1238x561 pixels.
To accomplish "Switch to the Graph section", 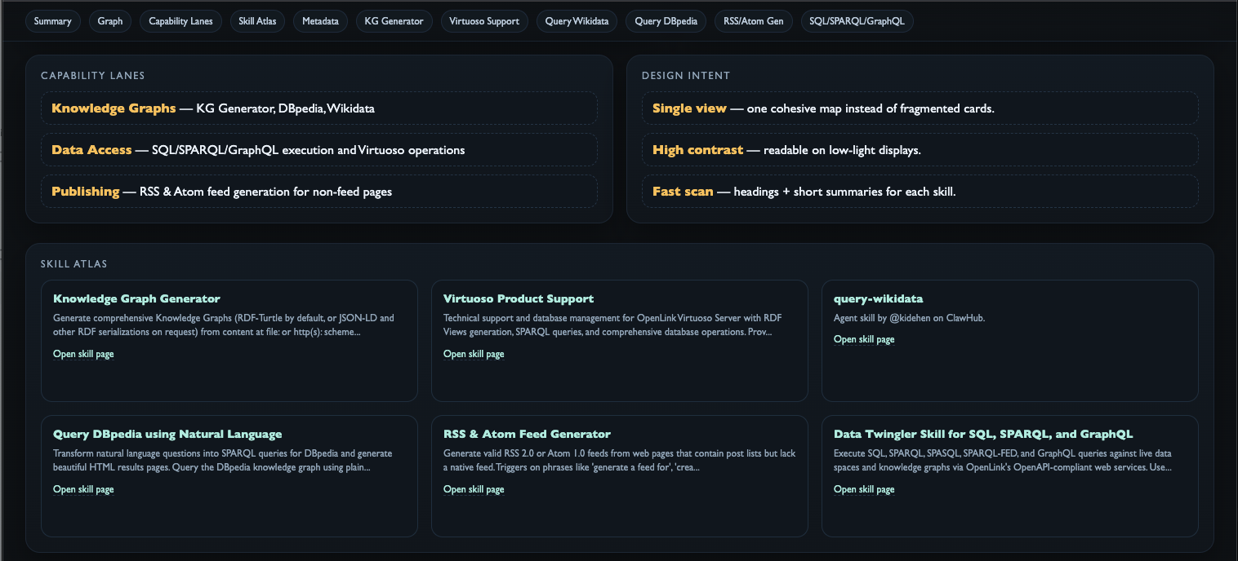I will pos(110,21).
